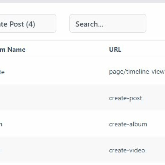Select the table row containing page/timeline-view
Image resolution: width=165 pixels, height=165 pixels.
[69, 72]
